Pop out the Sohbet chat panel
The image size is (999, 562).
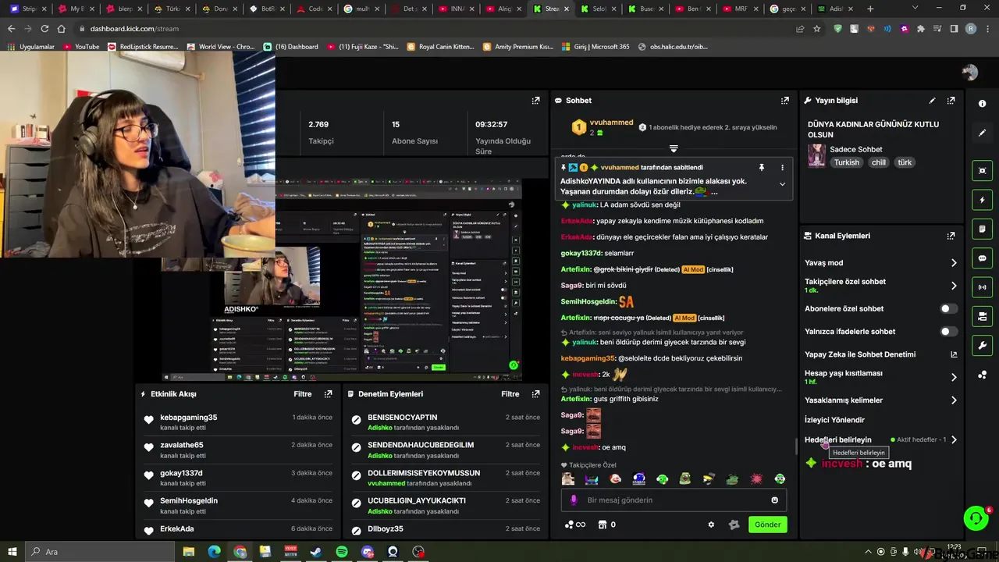(784, 101)
